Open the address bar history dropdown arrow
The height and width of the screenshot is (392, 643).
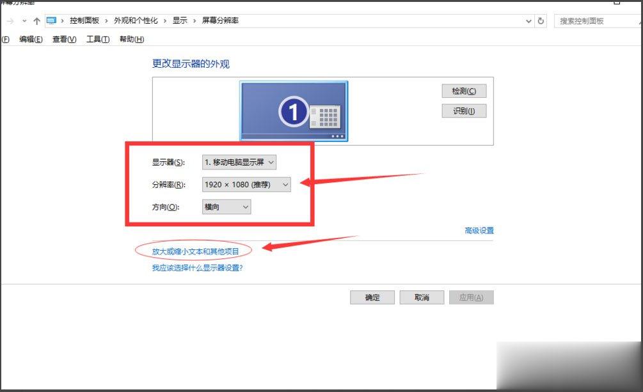[x=528, y=20]
